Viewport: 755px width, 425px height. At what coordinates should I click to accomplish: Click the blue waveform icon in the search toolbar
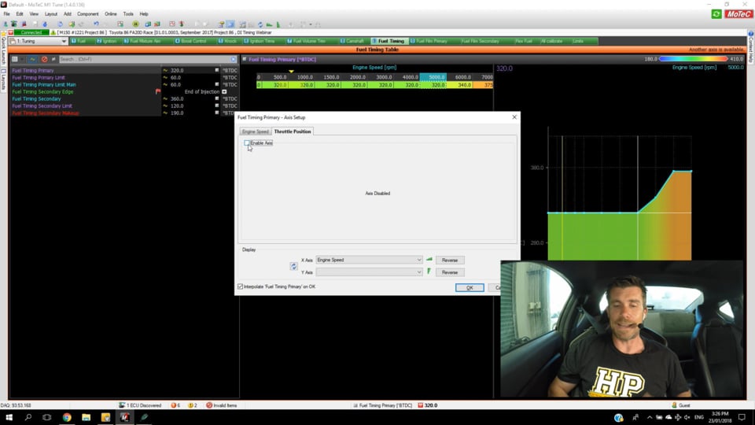click(33, 59)
